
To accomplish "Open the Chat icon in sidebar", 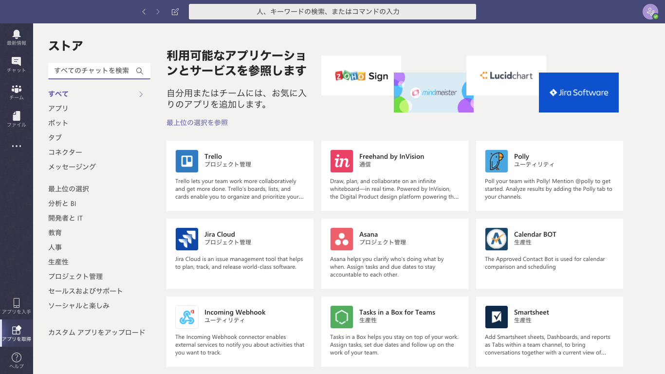I will point(17,62).
